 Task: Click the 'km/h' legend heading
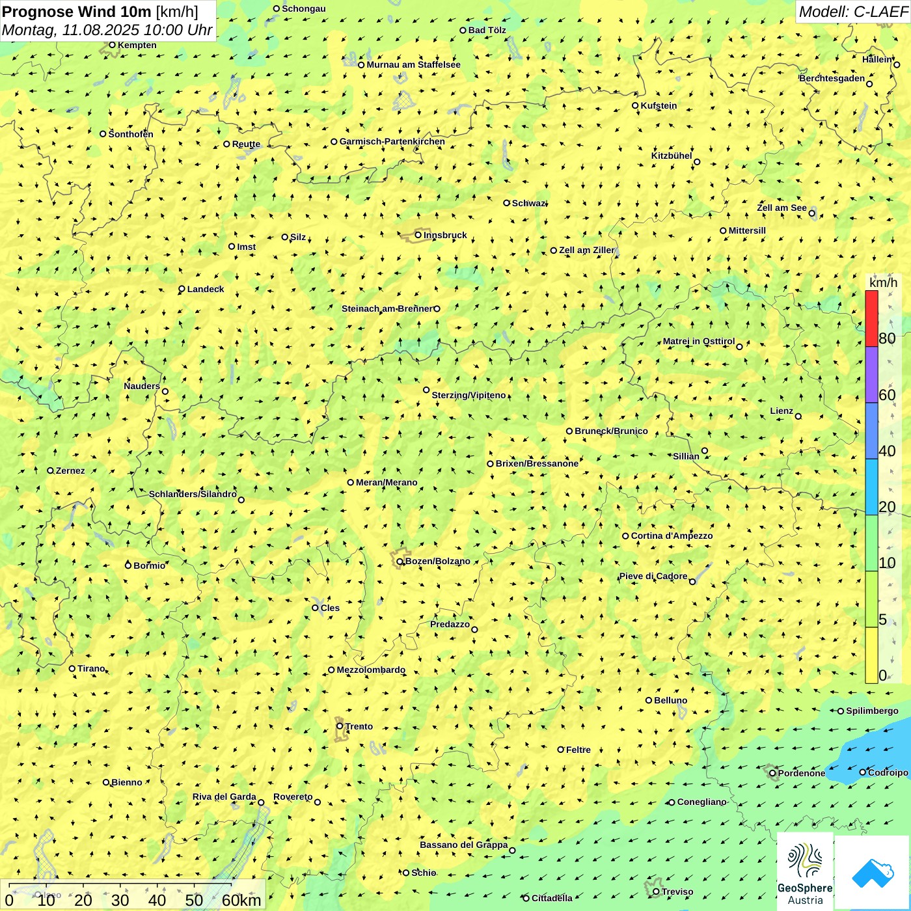pos(883,282)
